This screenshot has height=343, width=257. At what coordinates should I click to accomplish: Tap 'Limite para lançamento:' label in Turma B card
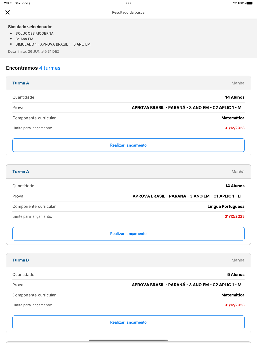32,305
